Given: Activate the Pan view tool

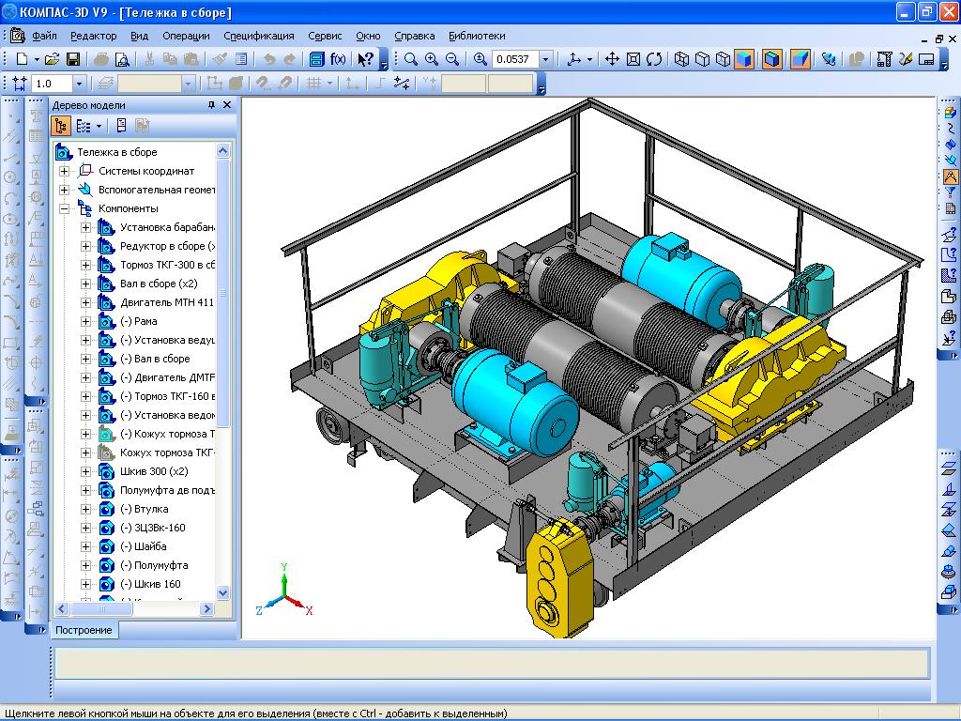Looking at the screenshot, I should pyautogui.click(x=612, y=59).
